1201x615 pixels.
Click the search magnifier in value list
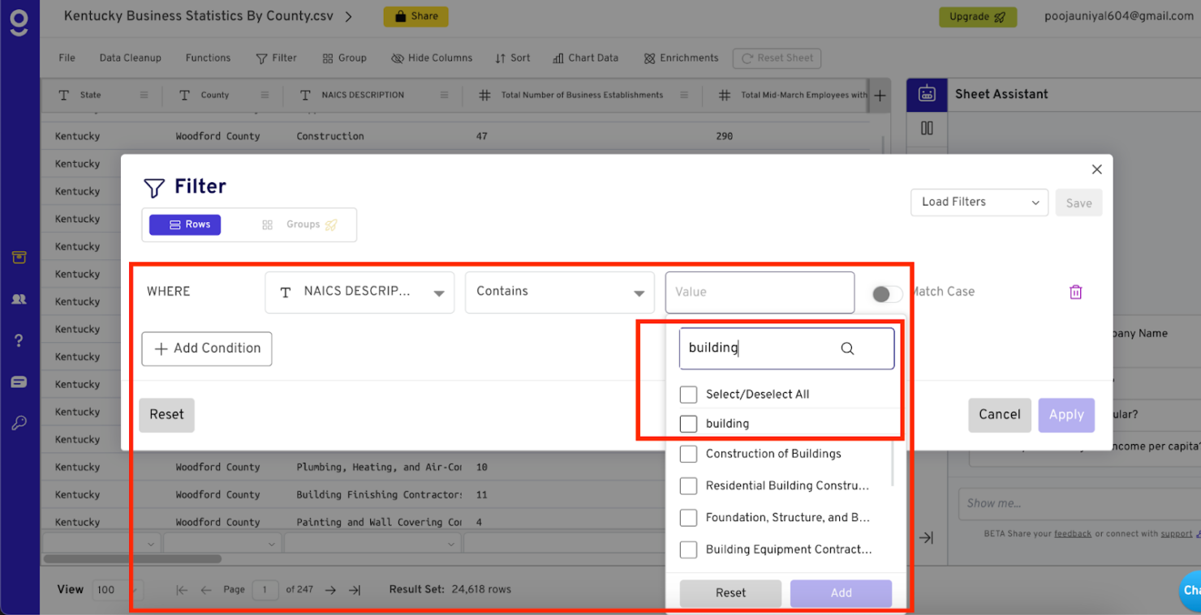click(847, 348)
